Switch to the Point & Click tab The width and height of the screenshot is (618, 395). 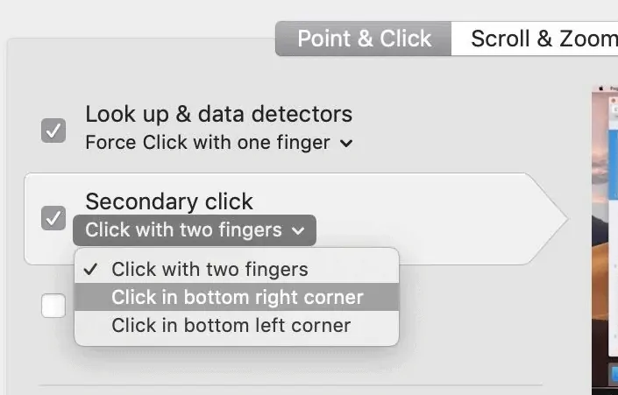click(364, 39)
